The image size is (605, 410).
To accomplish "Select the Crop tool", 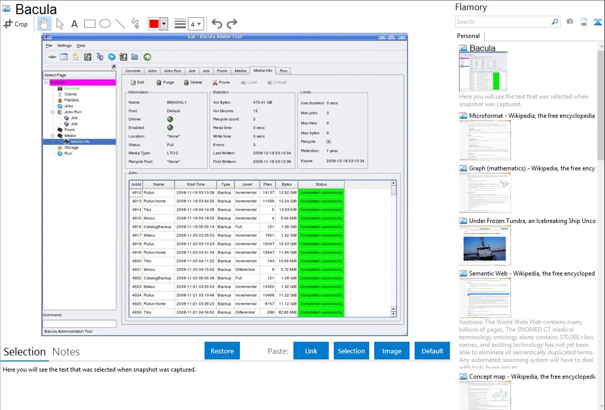I will coord(16,24).
